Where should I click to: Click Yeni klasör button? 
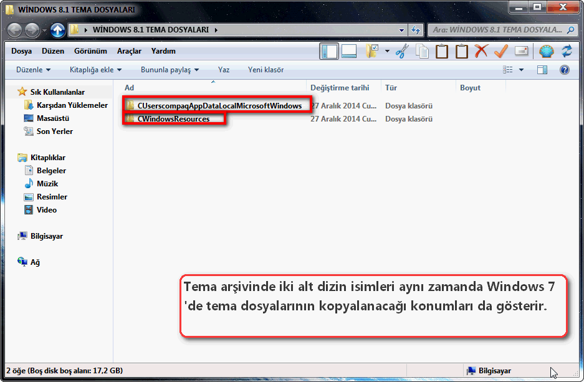[x=266, y=70]
